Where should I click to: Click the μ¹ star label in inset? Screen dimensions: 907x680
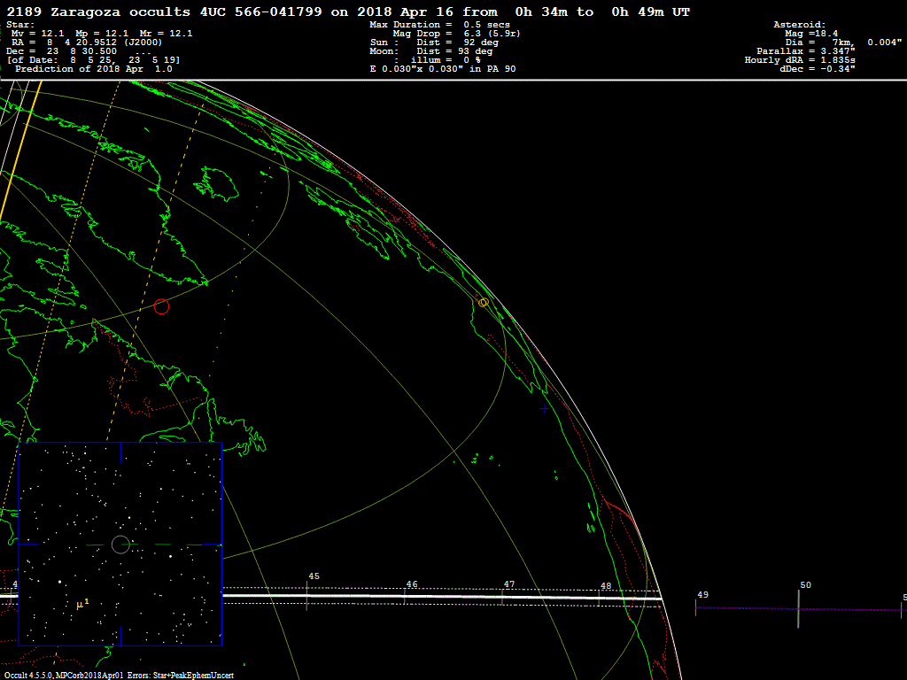point(82,604)
